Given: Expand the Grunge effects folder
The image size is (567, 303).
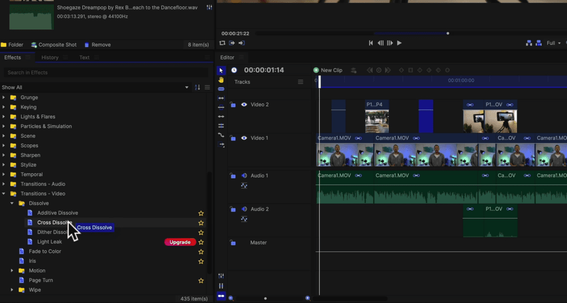Looking at the screenshot, I should click(3, 98).
